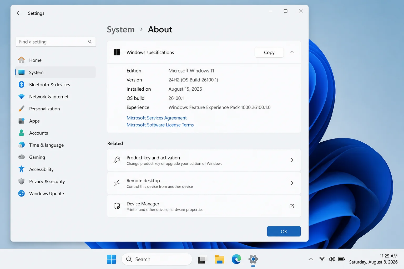Image resolution: width=404 pixels, height=269 pixels.
Task: Click the Windows Update sync icon
Action: point(22,194)
